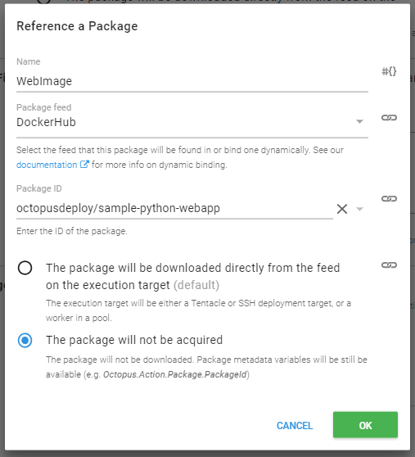Image resolution: width=415 pixels, height=457 pixels.
Task: Cancel the Reference a Package dialog
Action: (295, 426)
